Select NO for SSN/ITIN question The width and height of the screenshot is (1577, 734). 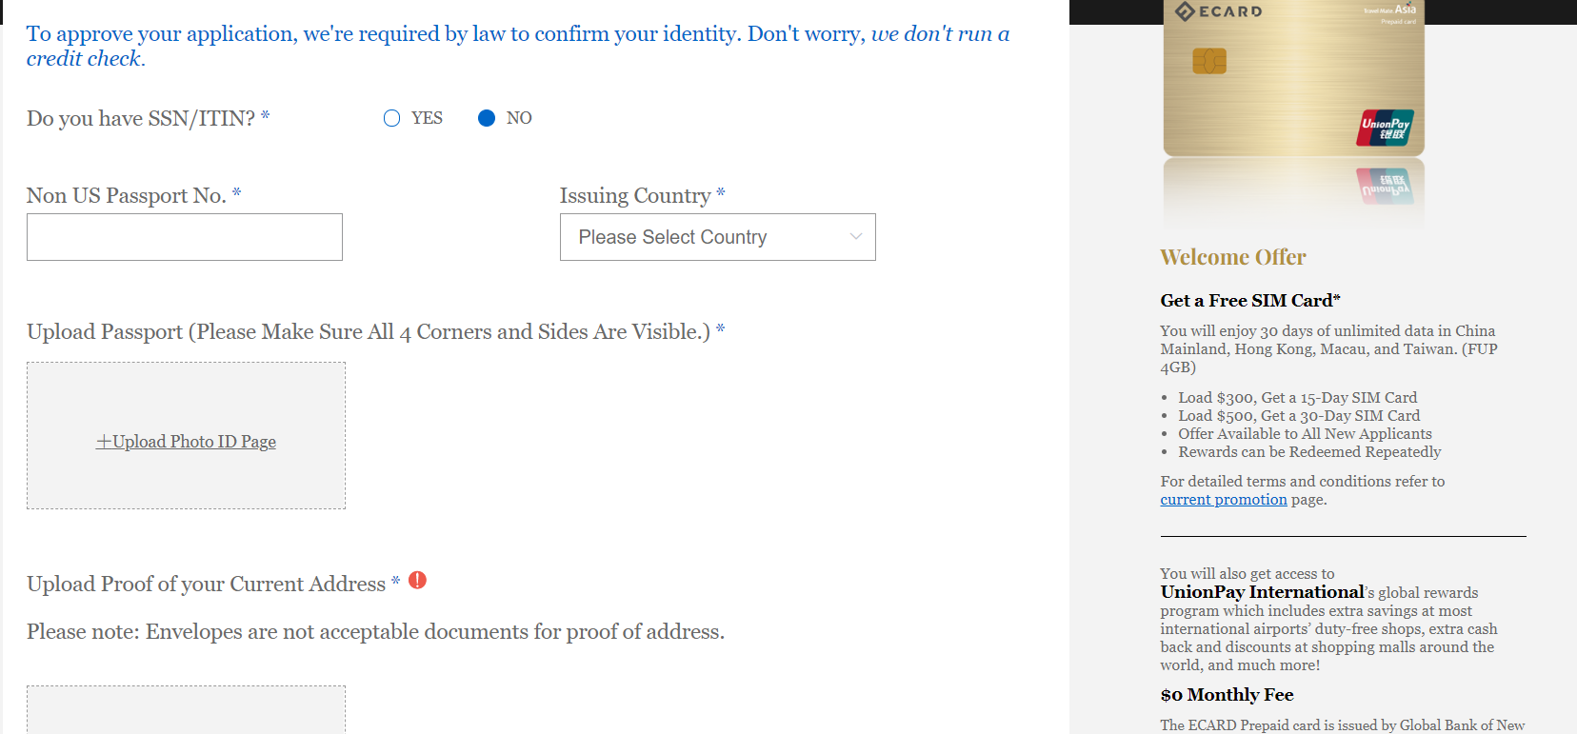[487, 118]
